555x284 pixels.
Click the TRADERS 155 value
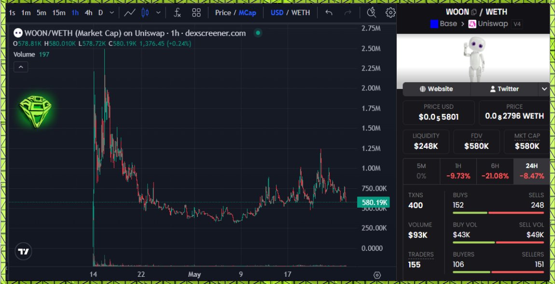click(415, 265)
